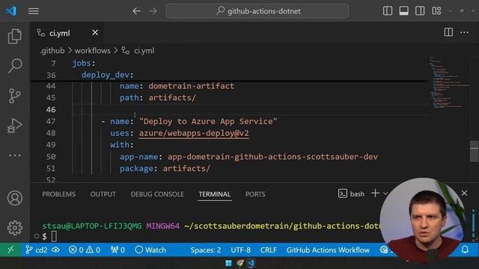Select language mode GitHub Actions Workflow
The height and width of the screenshot is (269, 479).
328,250
